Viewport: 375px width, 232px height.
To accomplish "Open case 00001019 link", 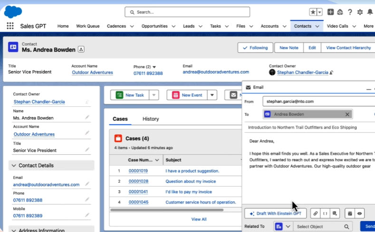I will click(138, 171).
